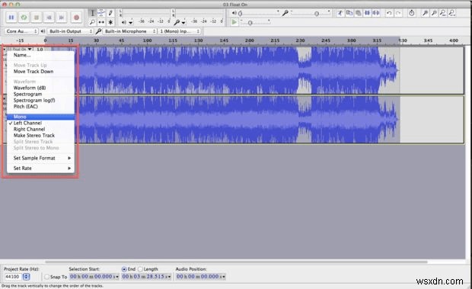
Task: Open the Selection Start time format dropdown
Action: coord(116,277)
